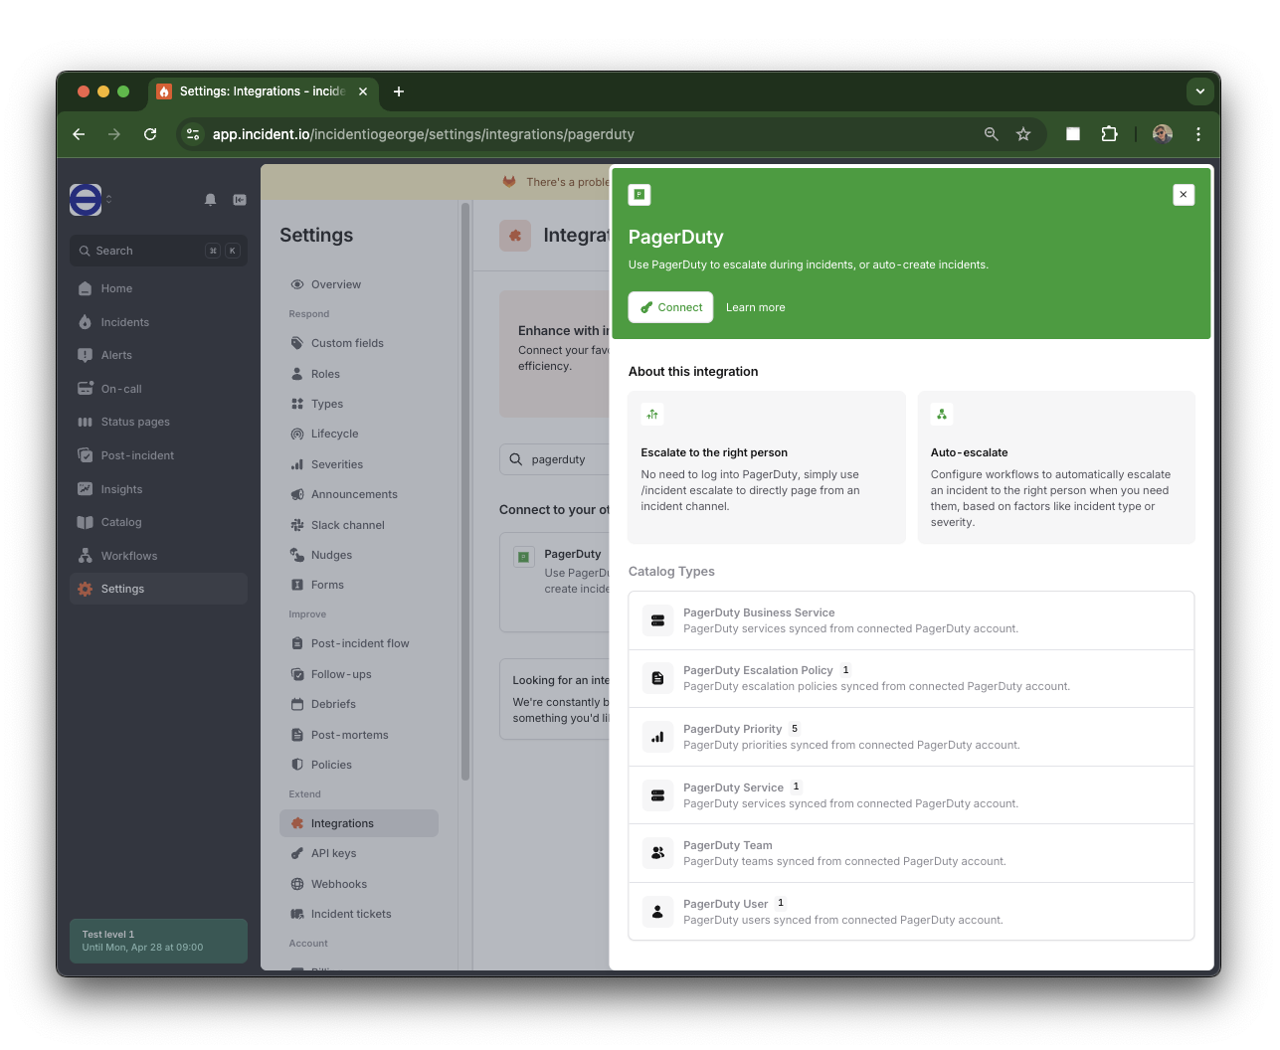Viewport: 1280px width, 1050px height.
Task: Click the PagerDuty logo icon in drawer header
Action: (x=640, y=195)
